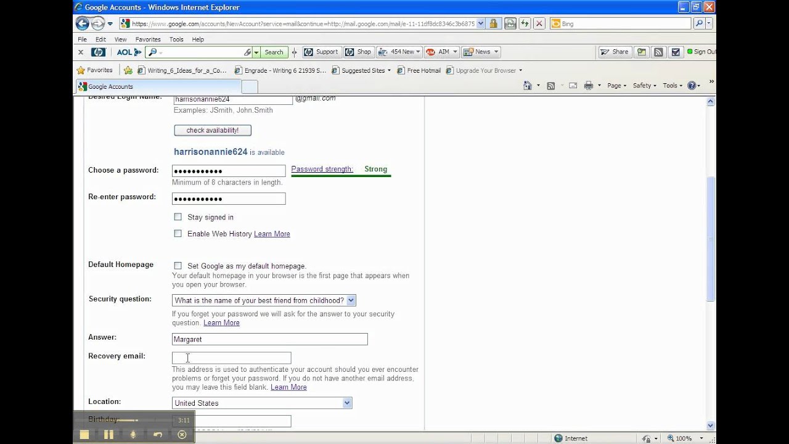The height and width of the screenshot is (444, 789).
Task: Open the Page menu in command bar
Action: tap(616, 86)
